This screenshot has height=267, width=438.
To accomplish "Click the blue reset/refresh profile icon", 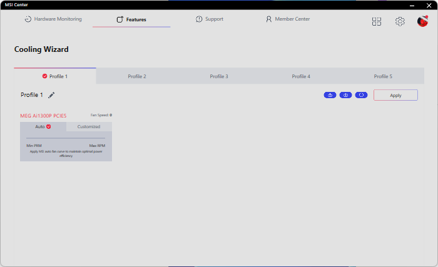I will coord(361,95).
